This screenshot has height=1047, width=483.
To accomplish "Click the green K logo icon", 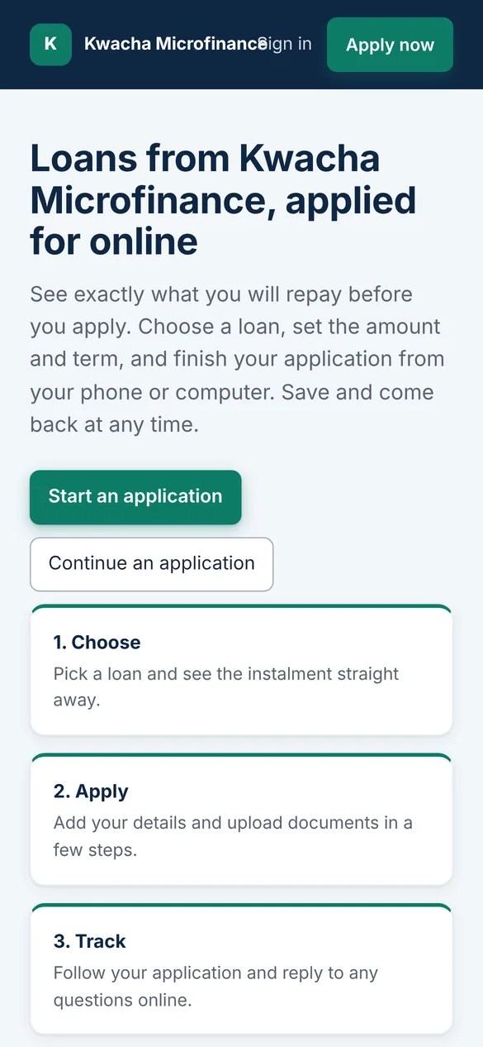I will point(50,45).
